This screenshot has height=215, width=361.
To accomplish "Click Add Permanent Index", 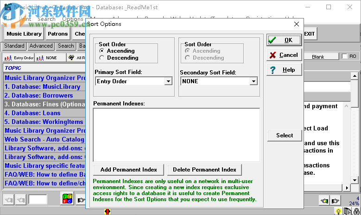I will point(129,170).
